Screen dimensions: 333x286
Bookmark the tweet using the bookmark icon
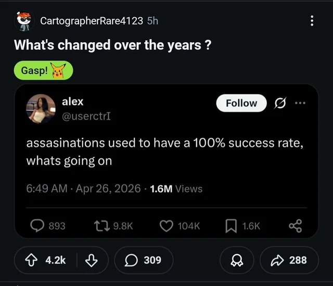[x=230, y=225]
